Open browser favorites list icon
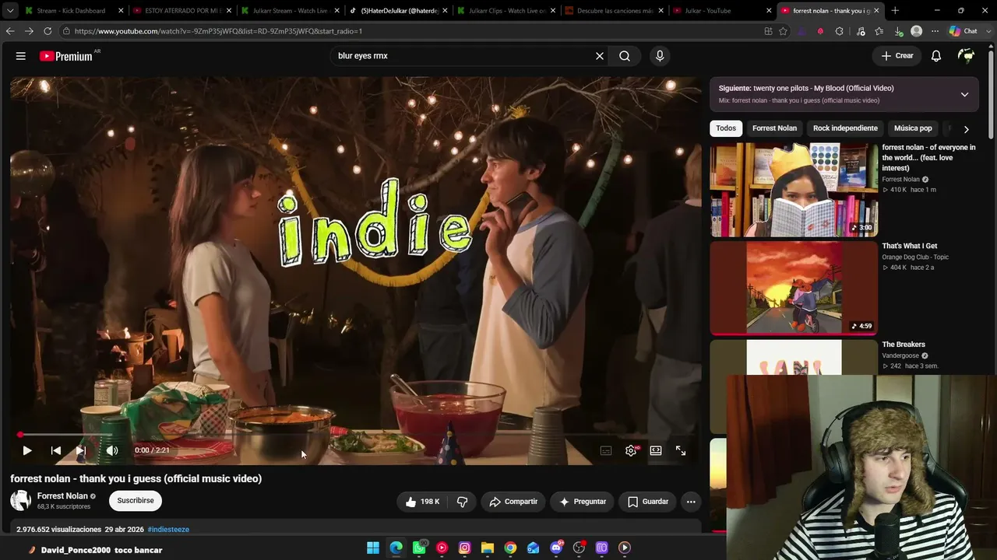 (879, 31)
